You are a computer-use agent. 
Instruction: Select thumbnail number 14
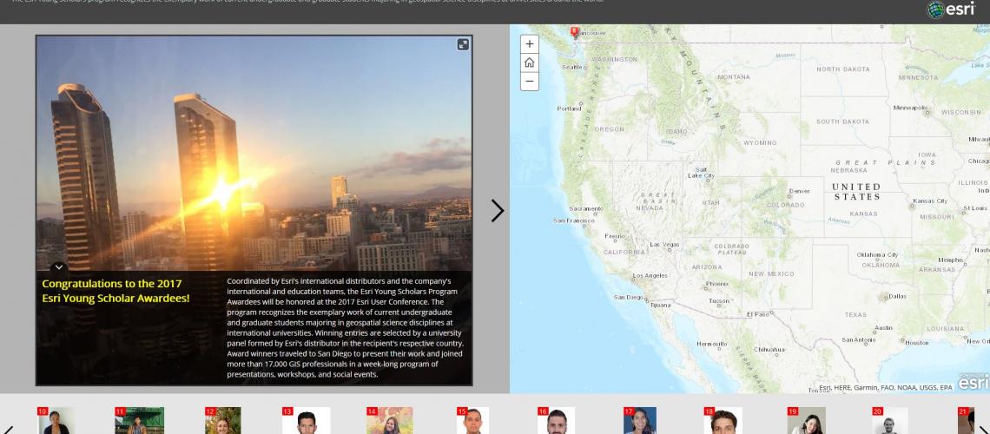pos(390,420)
